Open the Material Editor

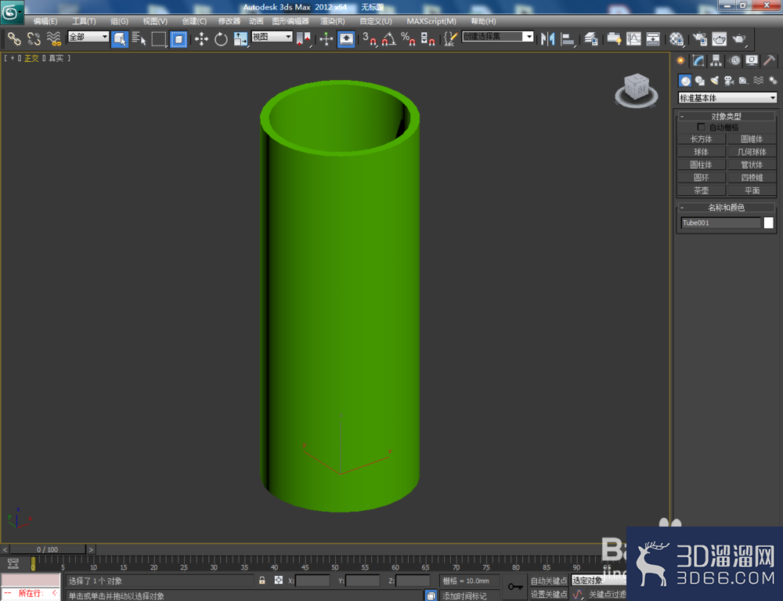[677, 38]
